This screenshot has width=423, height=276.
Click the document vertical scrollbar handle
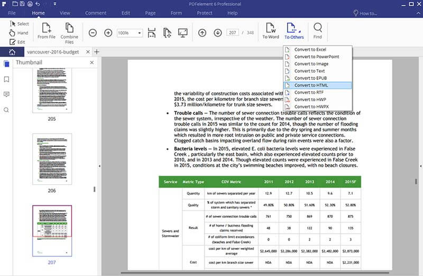click(416, 181)
